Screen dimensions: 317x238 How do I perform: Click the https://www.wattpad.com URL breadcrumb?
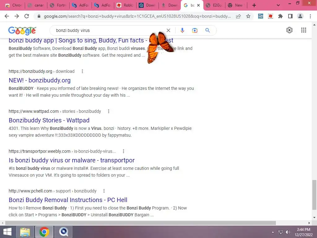33,111
